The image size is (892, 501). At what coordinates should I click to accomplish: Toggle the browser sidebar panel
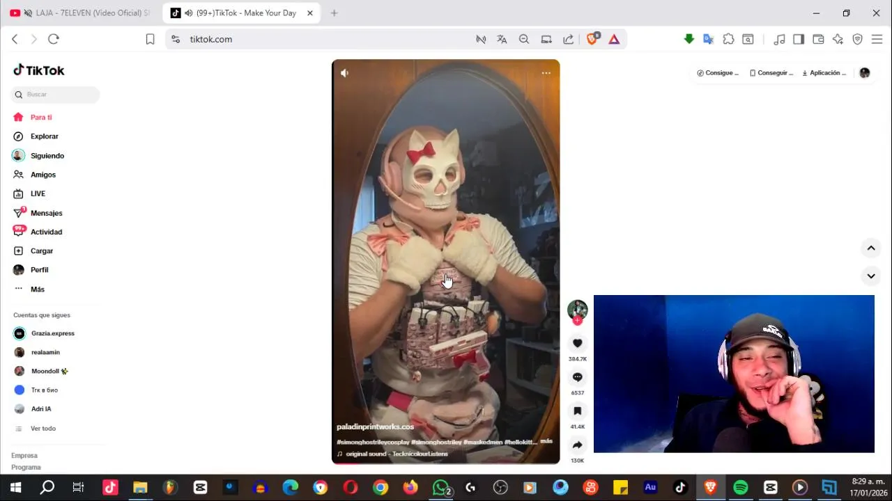[799, 39]
